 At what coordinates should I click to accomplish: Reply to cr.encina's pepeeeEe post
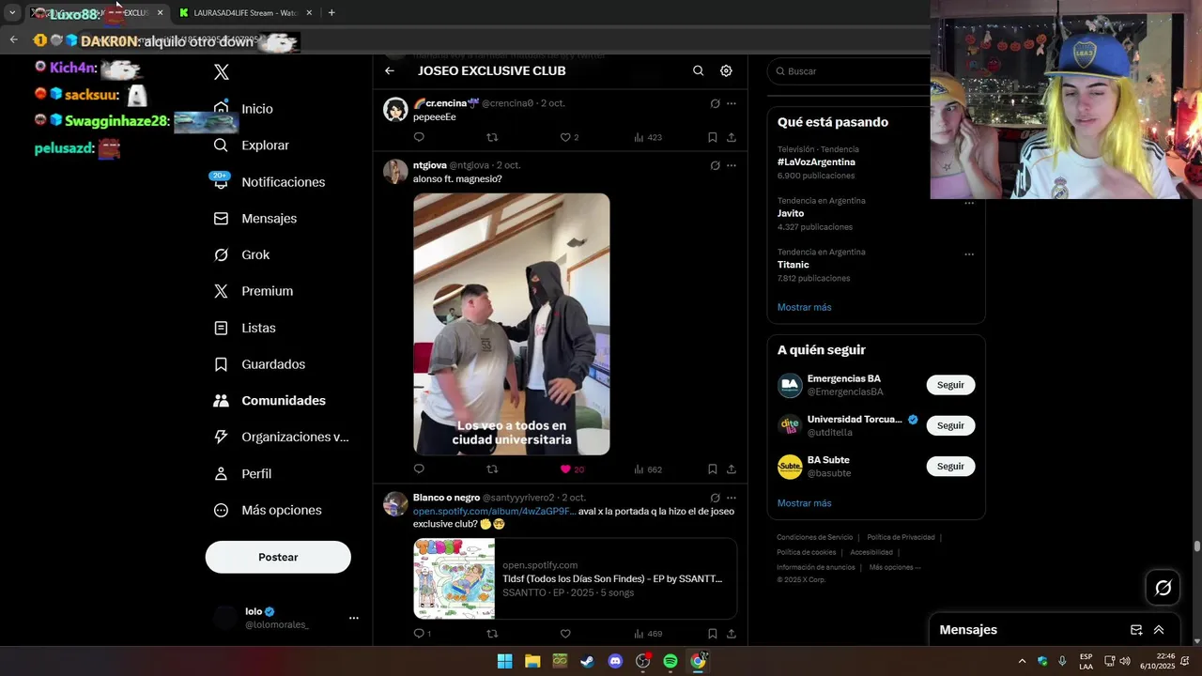[x=419, y=137]
